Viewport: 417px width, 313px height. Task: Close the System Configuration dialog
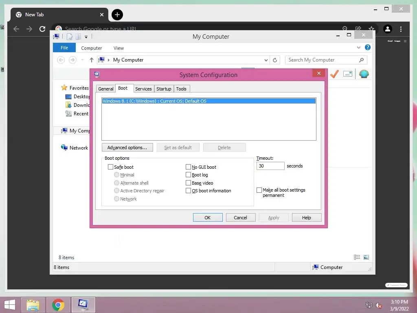point(318,73)
